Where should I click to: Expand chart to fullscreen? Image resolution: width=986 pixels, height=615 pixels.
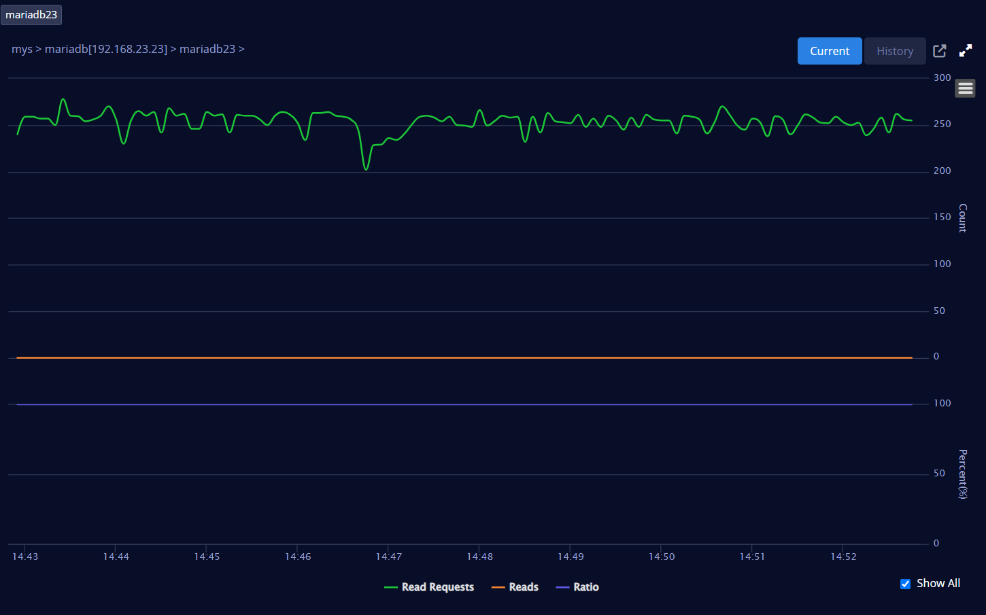966,51
